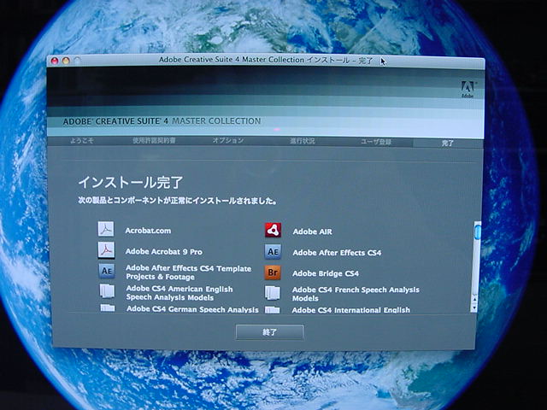Select the オプション step tab
The height and width of the screenshot is (410, 547).
pos(228,140)
